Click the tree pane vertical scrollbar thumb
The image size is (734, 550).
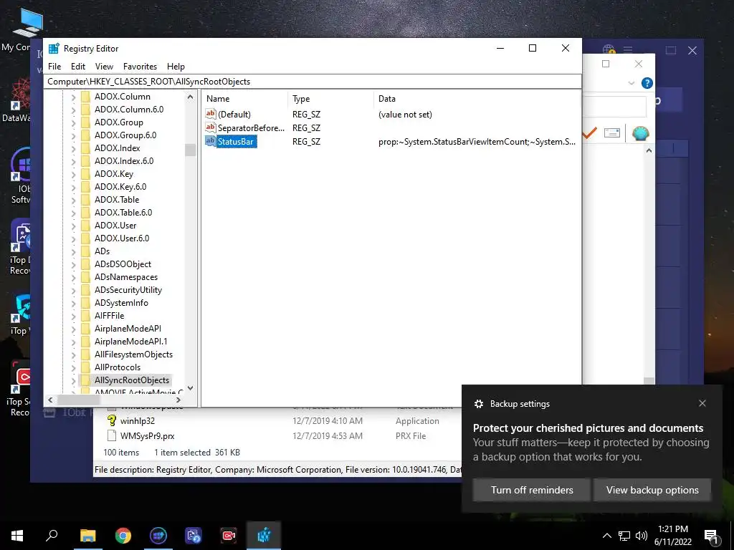click(x=190, y=150)
